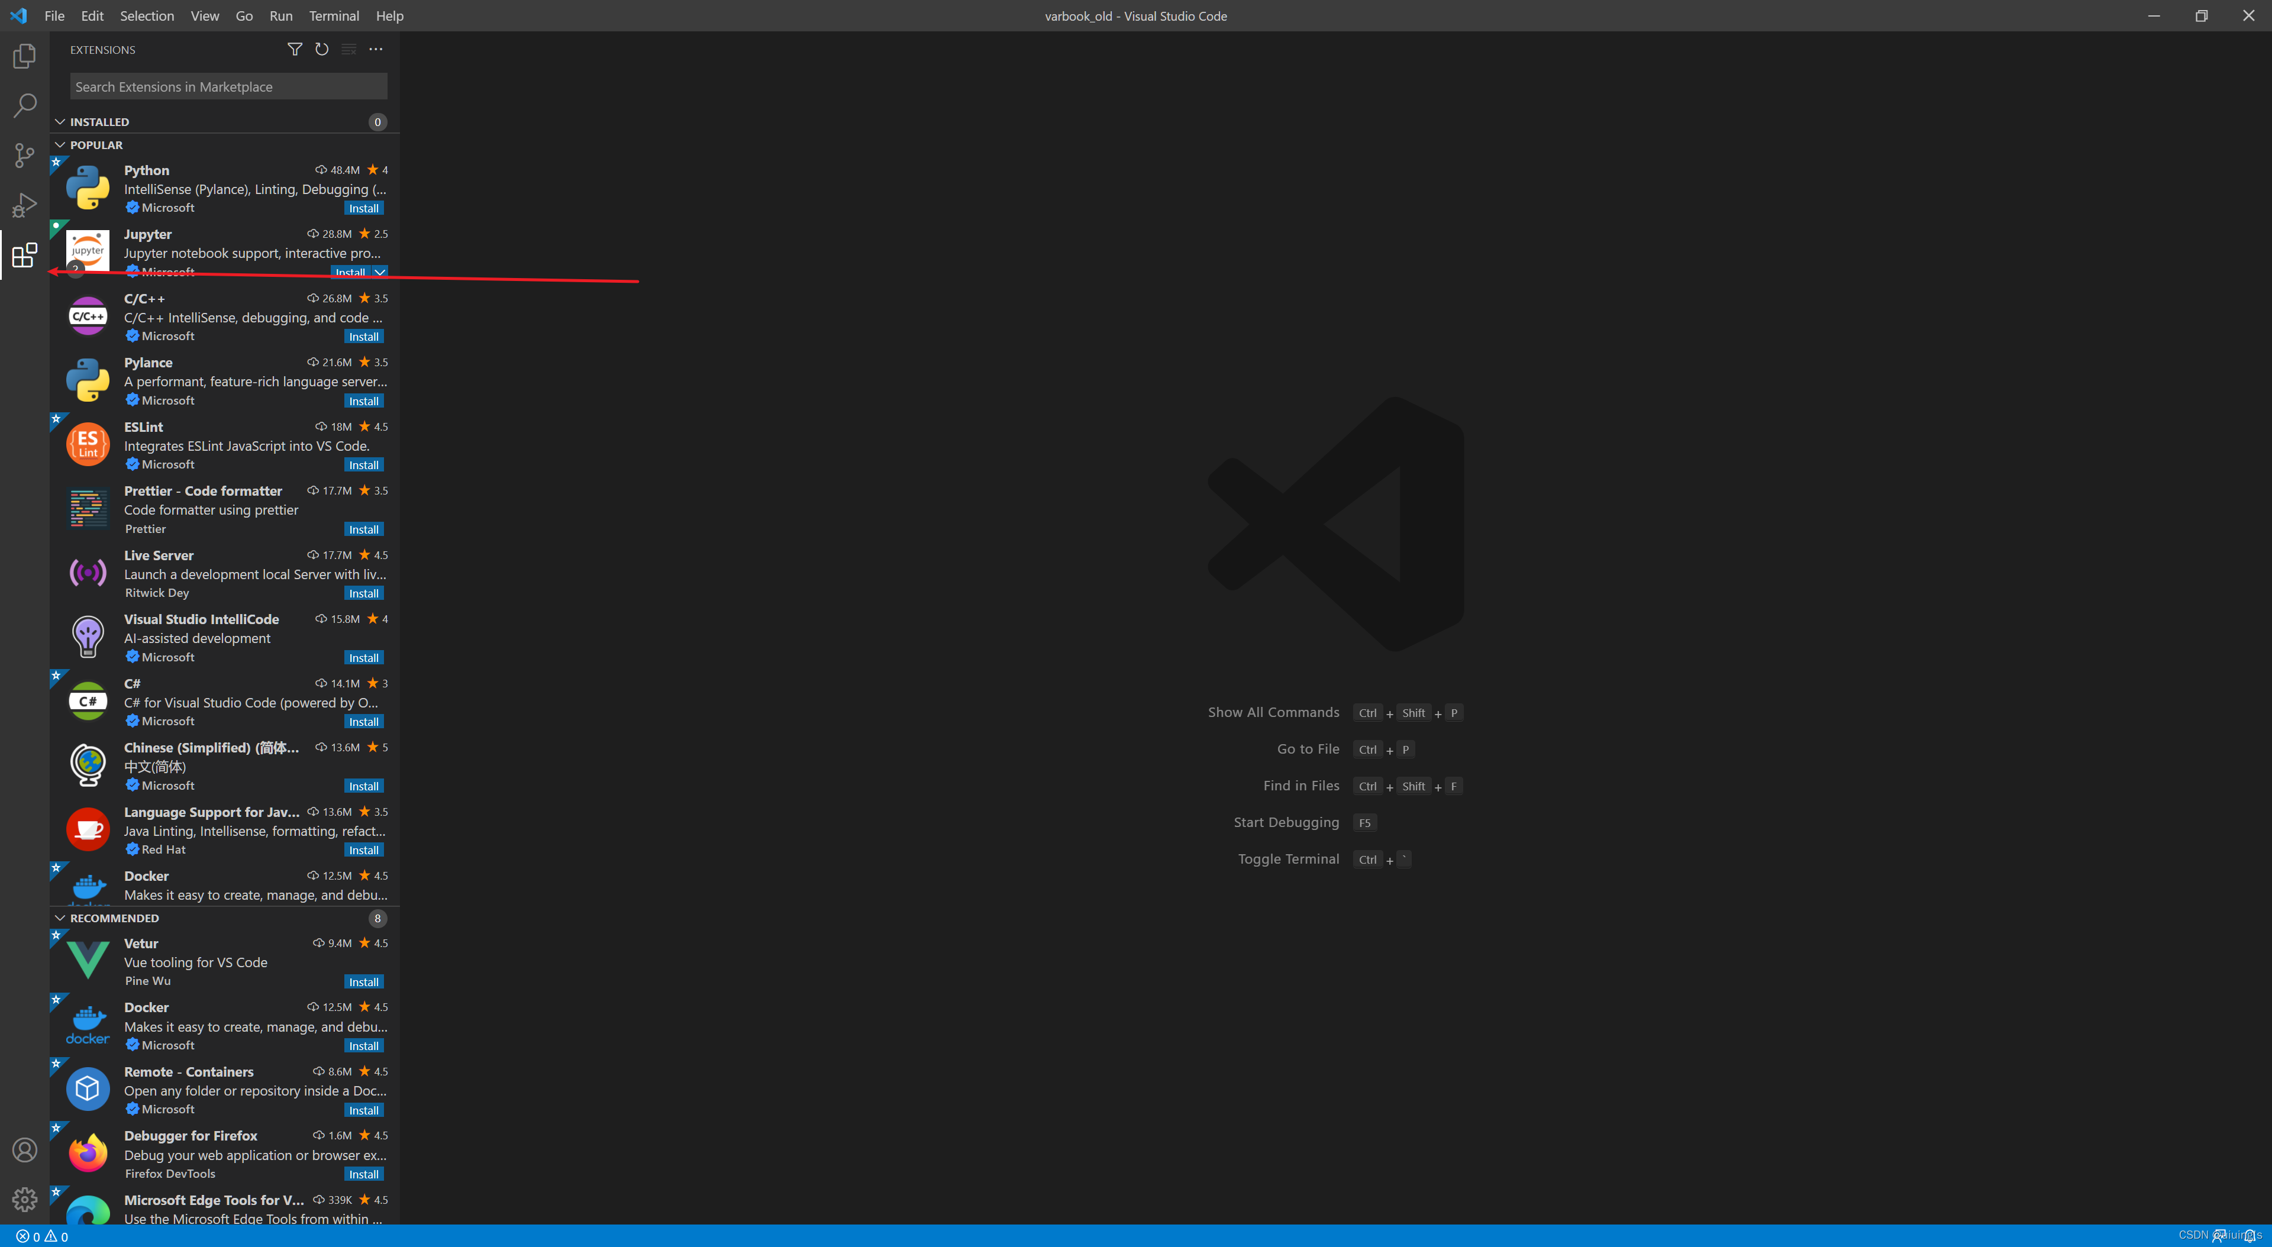2272x1247 pixels.
Task: Select the Jupyter extension title
Action: click(x=147, y=234)
